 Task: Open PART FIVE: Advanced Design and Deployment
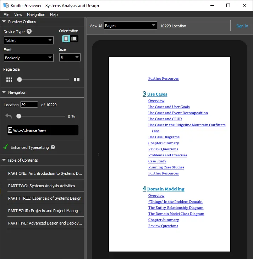point(45,223)
